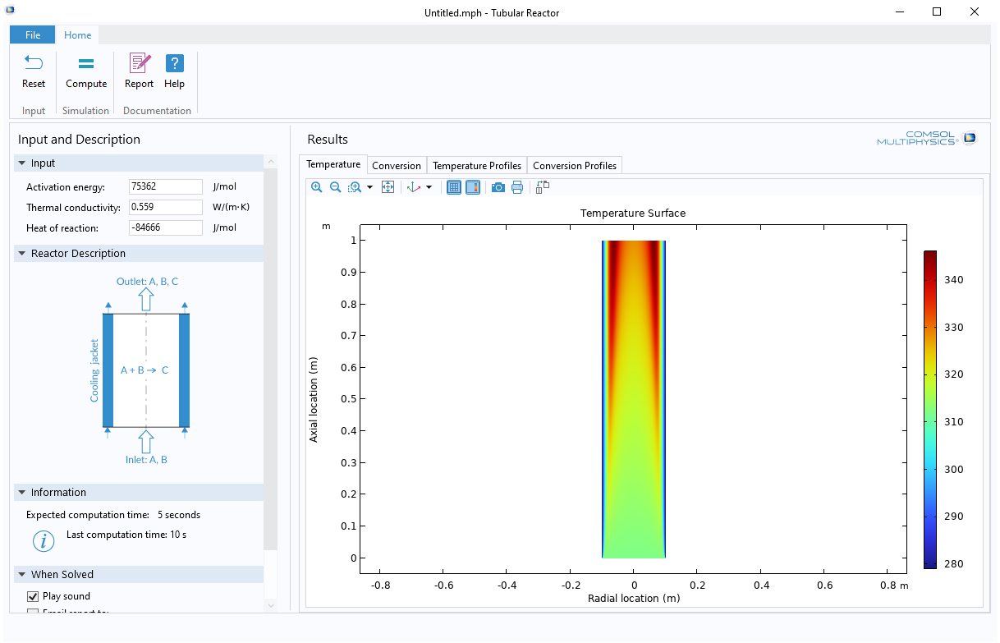1000x643 pixels.
Task: Open Help from the ribbon
Action: pos(174,64)
